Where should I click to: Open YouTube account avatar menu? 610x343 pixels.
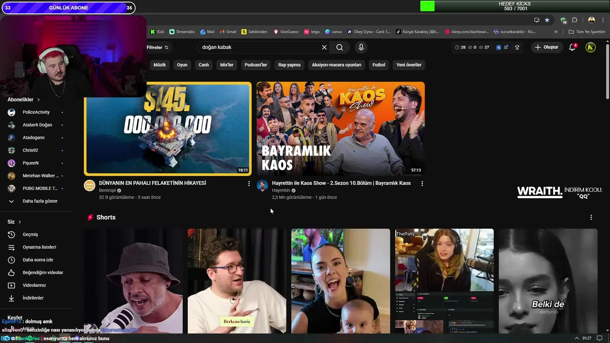point(590,47)
